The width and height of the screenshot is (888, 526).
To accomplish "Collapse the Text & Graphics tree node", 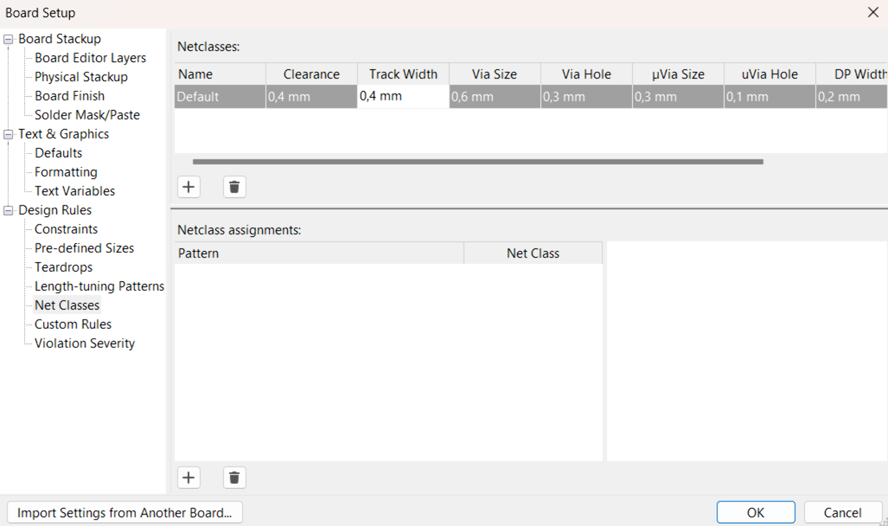I will tap(8, 135).
